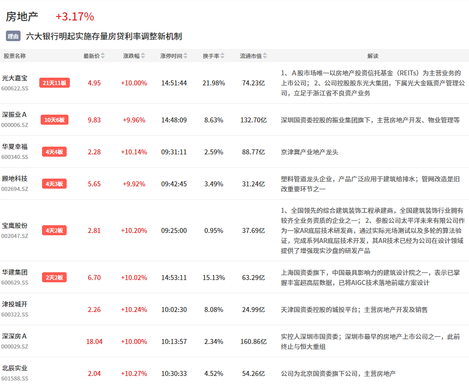Click the 理由 tag badge

click(13, 36)
